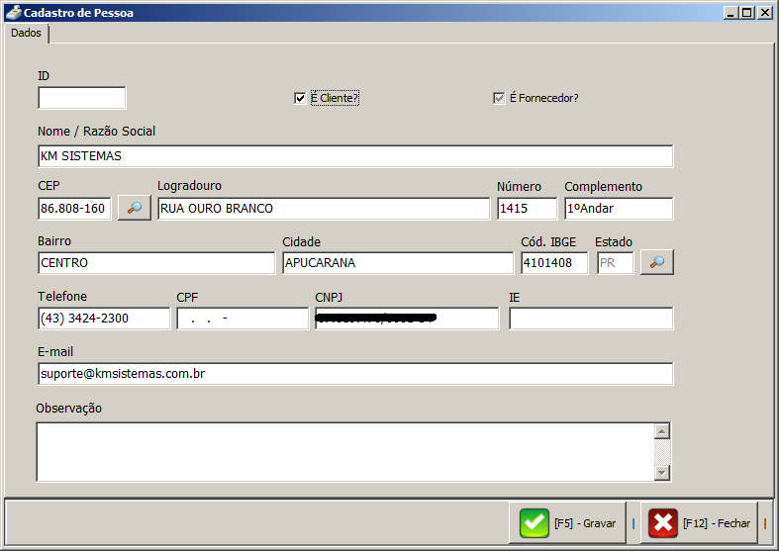Click the Observação label
Image resolution: width=779 pixels, height=551 pixels.
pos(68,409)
